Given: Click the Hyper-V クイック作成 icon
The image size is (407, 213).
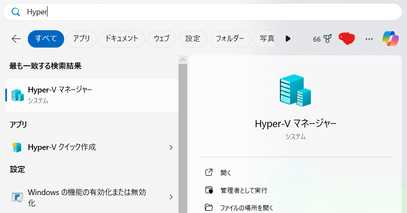Looking at the screenshot, I should coord(17,147).
